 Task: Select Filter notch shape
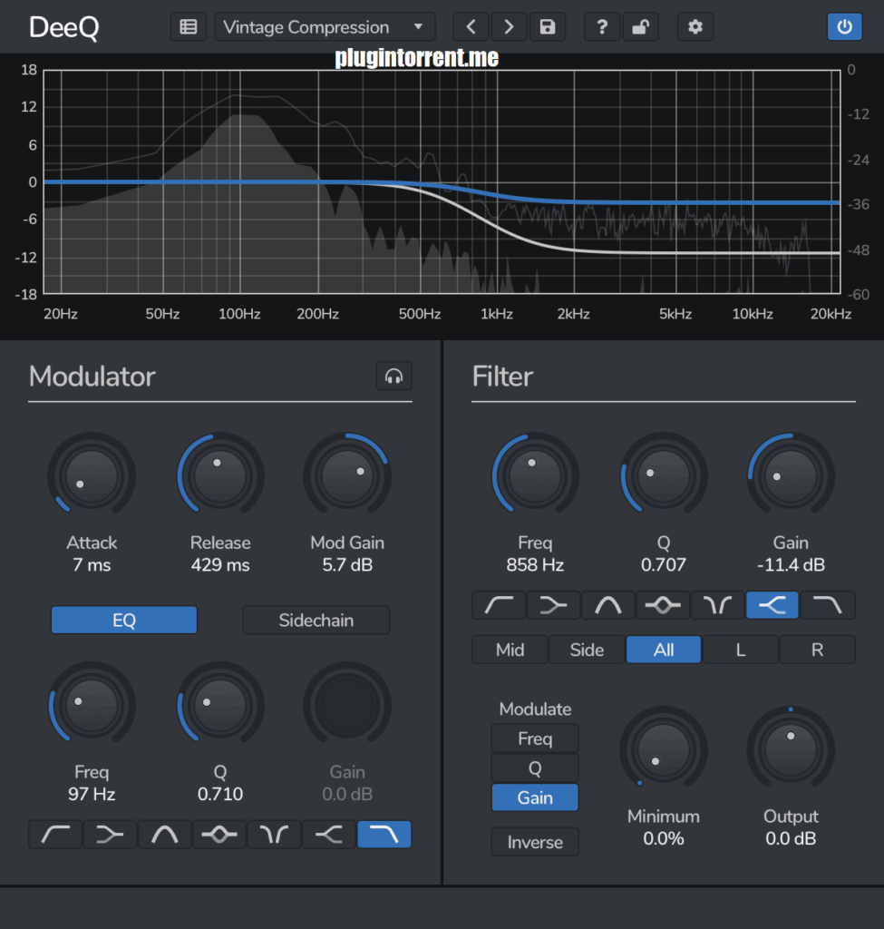pos(717,605)
